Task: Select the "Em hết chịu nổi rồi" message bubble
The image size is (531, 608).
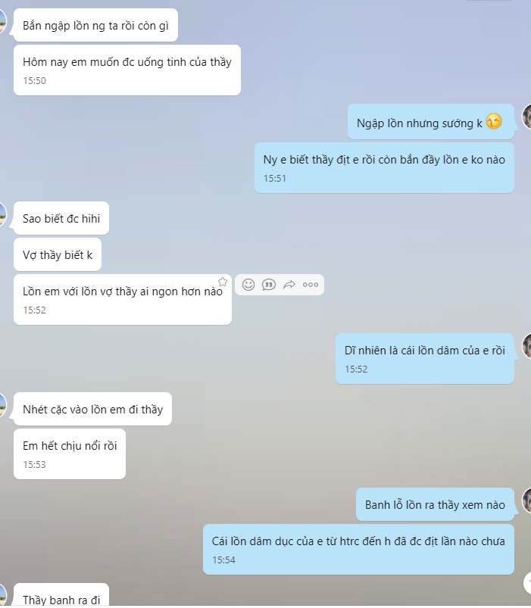Action: [x=70, y=454]
